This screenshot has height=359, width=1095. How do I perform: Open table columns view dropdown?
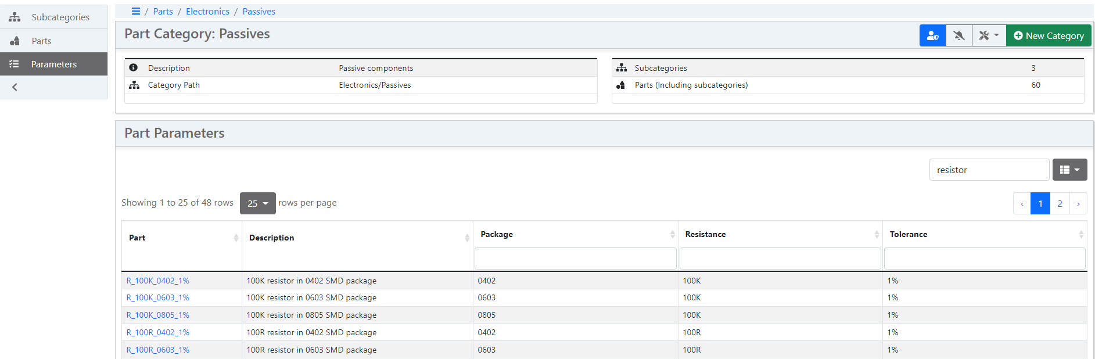[1069, 170]
